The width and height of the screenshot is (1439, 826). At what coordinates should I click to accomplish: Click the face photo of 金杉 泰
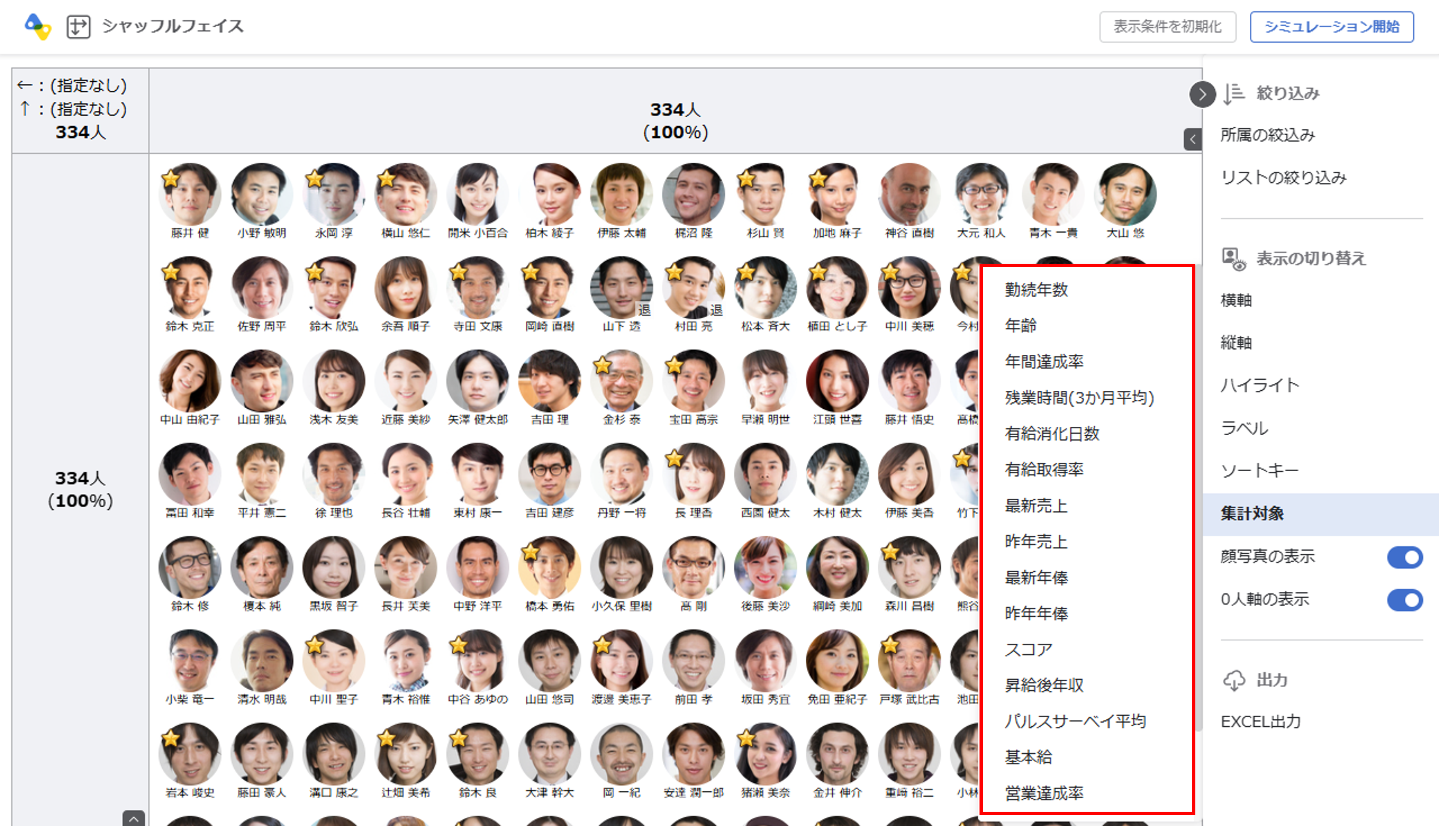click(621, 381)
